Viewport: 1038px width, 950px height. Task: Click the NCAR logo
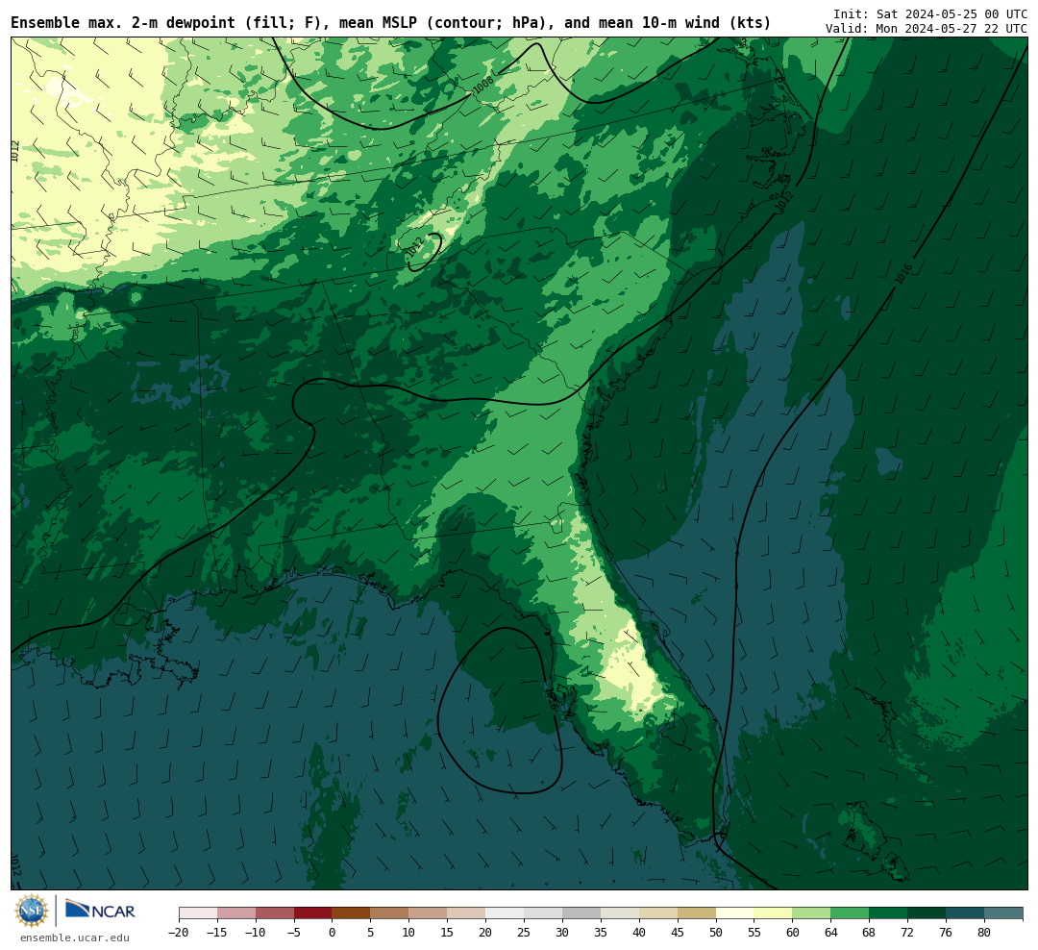[x=100, y=911]
